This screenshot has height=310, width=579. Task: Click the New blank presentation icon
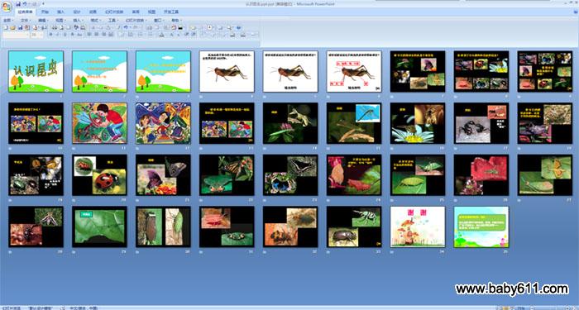(x=6, y=27)
